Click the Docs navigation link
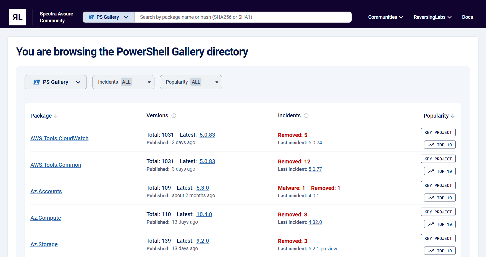This screenshot has height=257, width=486. tap(467, 17)
